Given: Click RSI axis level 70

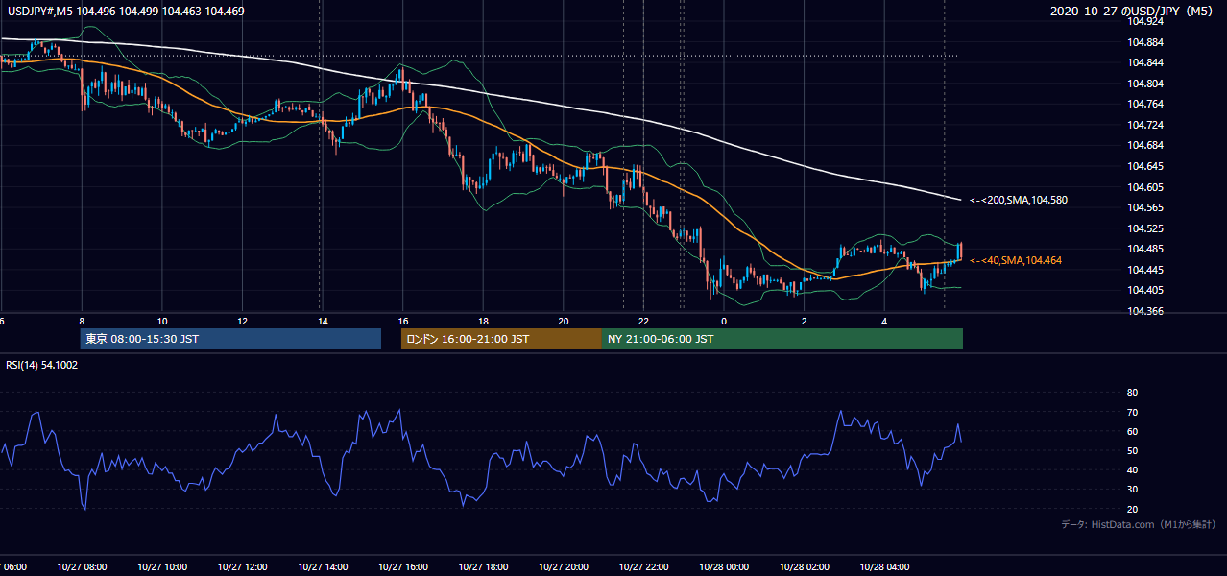Looking at the screenshot, I should point(1132,412).
